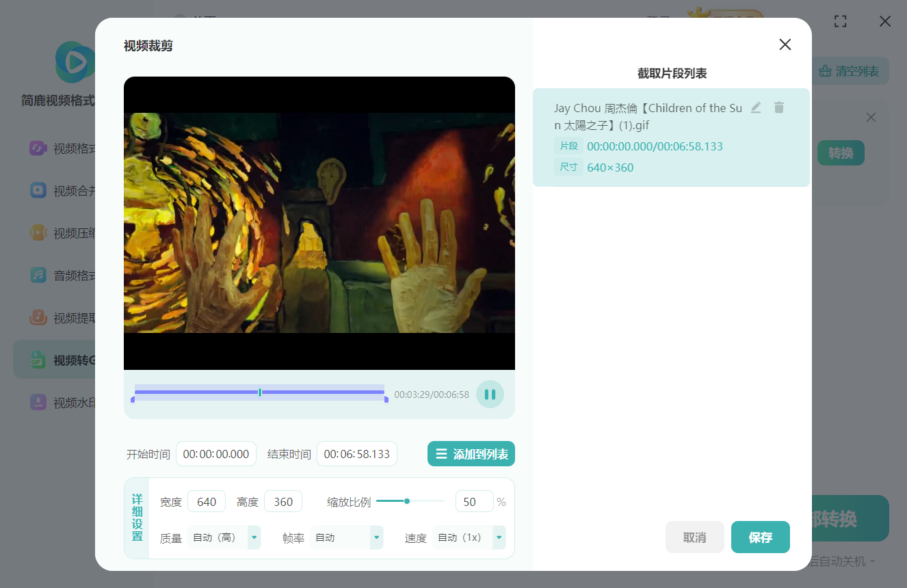Click the 详细设置 side label
The width and height of the screenshot is (907, 588).
click(137, 518)
